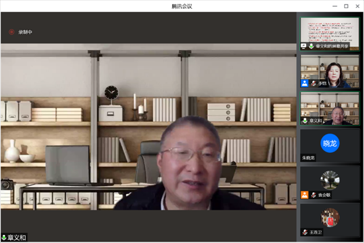
Task: Click the red recording indicator icon
Action: coord(11,32)
